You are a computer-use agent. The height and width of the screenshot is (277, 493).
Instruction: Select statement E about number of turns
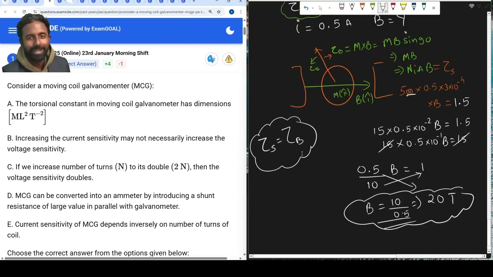click(118, 230)
